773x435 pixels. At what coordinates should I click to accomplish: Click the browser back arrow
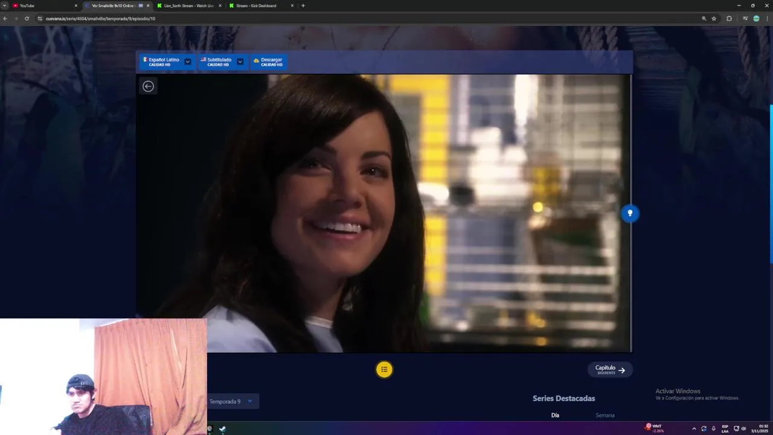pyautogui.click(x=5, y=19)
